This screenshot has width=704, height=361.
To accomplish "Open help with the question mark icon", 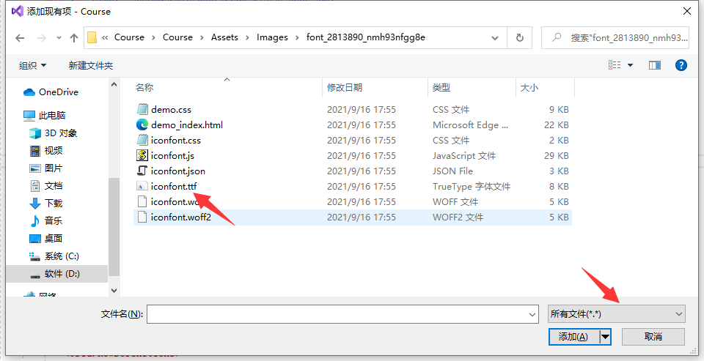I will (681, 65).
